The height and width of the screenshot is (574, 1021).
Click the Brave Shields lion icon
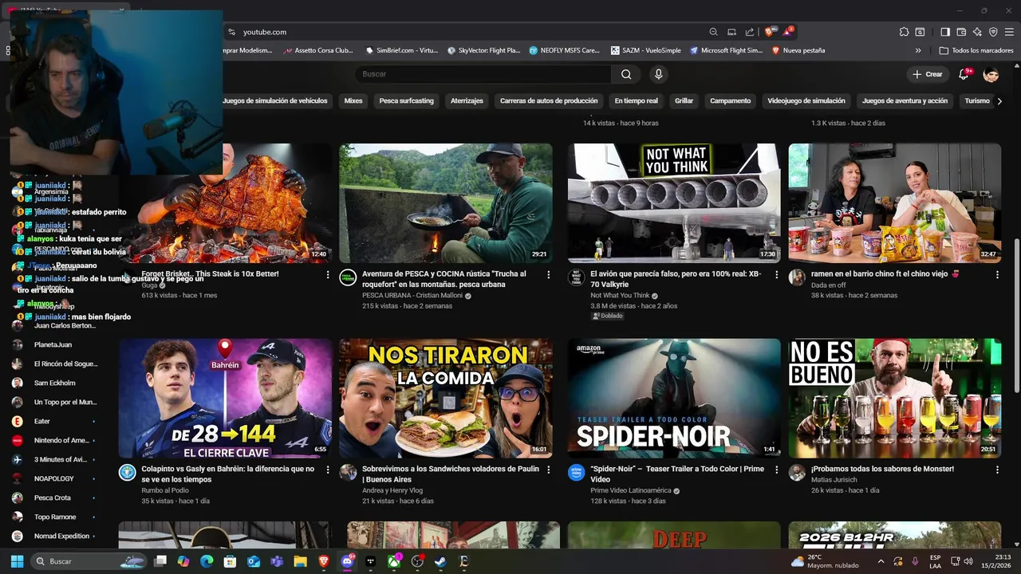[x=769, y=32]
